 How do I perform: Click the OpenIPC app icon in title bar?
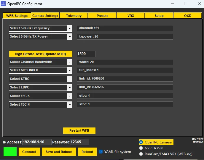pyautogui.click(x=3, y=4)
